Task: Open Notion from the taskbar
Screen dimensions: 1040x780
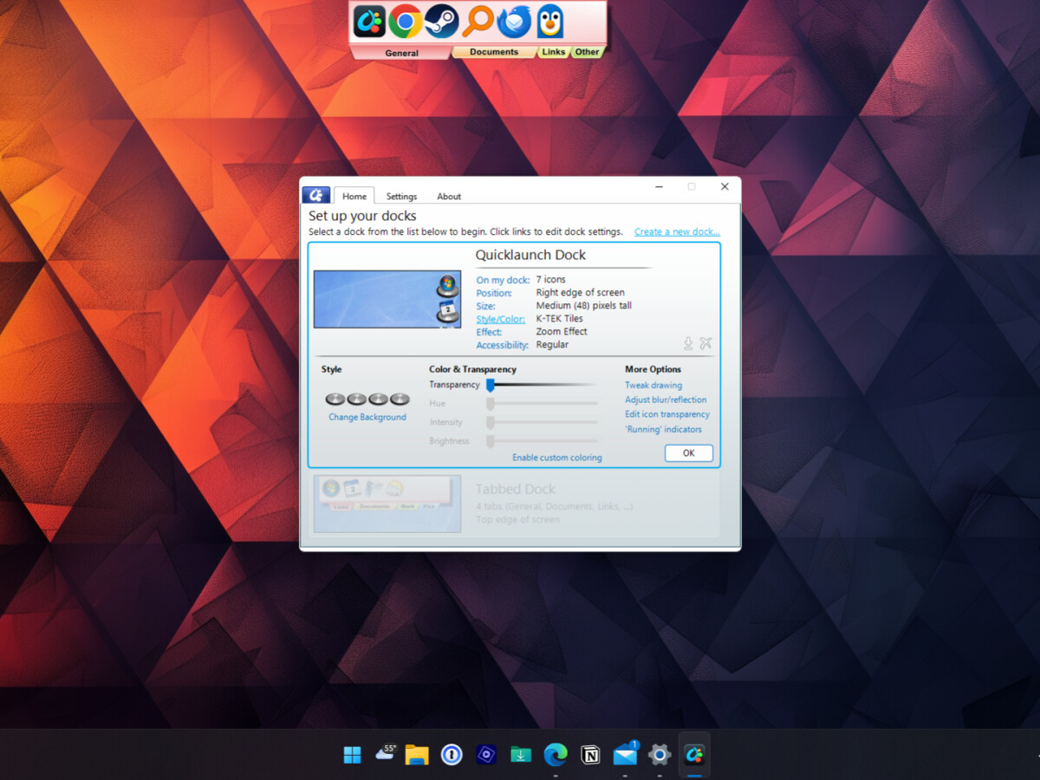Action: [x=590, y=756]
